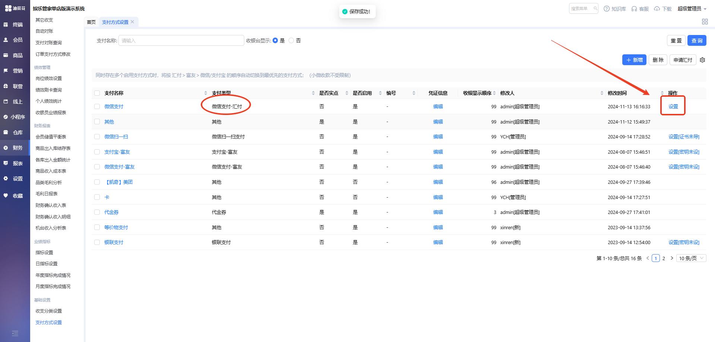The image size is (715, 342).
Task: Check the 支付宝-富友 row checkbox
Action: click(x=97, y=152)
